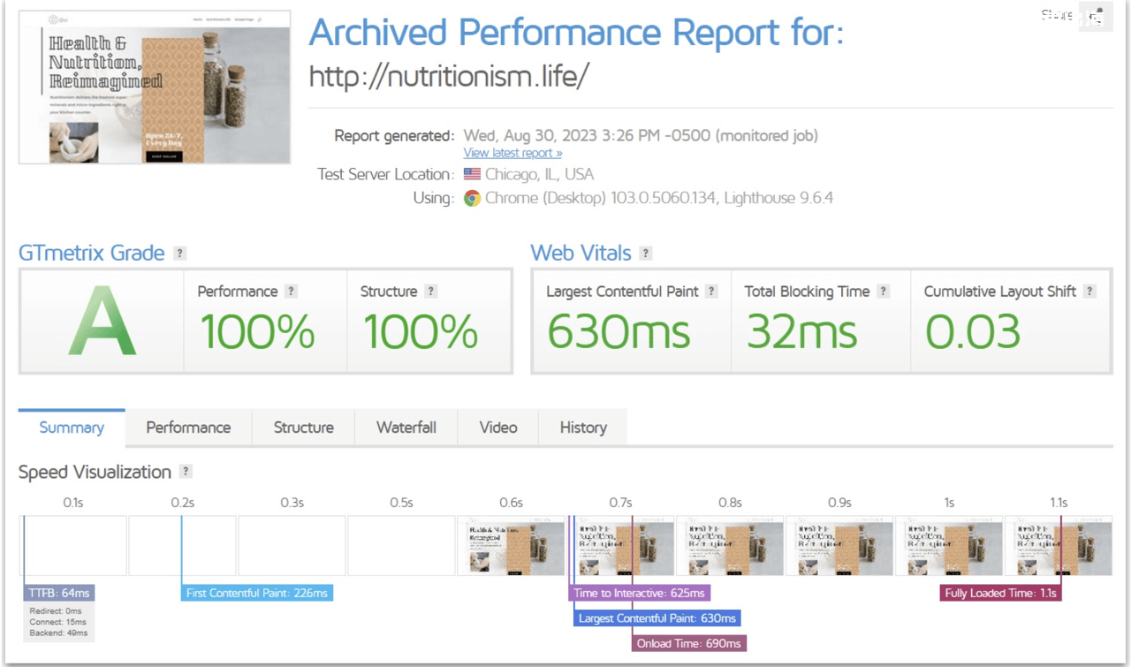This screenshot has width=1131, height=667.
Task: Click the Fully Loaded Time: 1.1s marker
Action: coord(1000,593)
